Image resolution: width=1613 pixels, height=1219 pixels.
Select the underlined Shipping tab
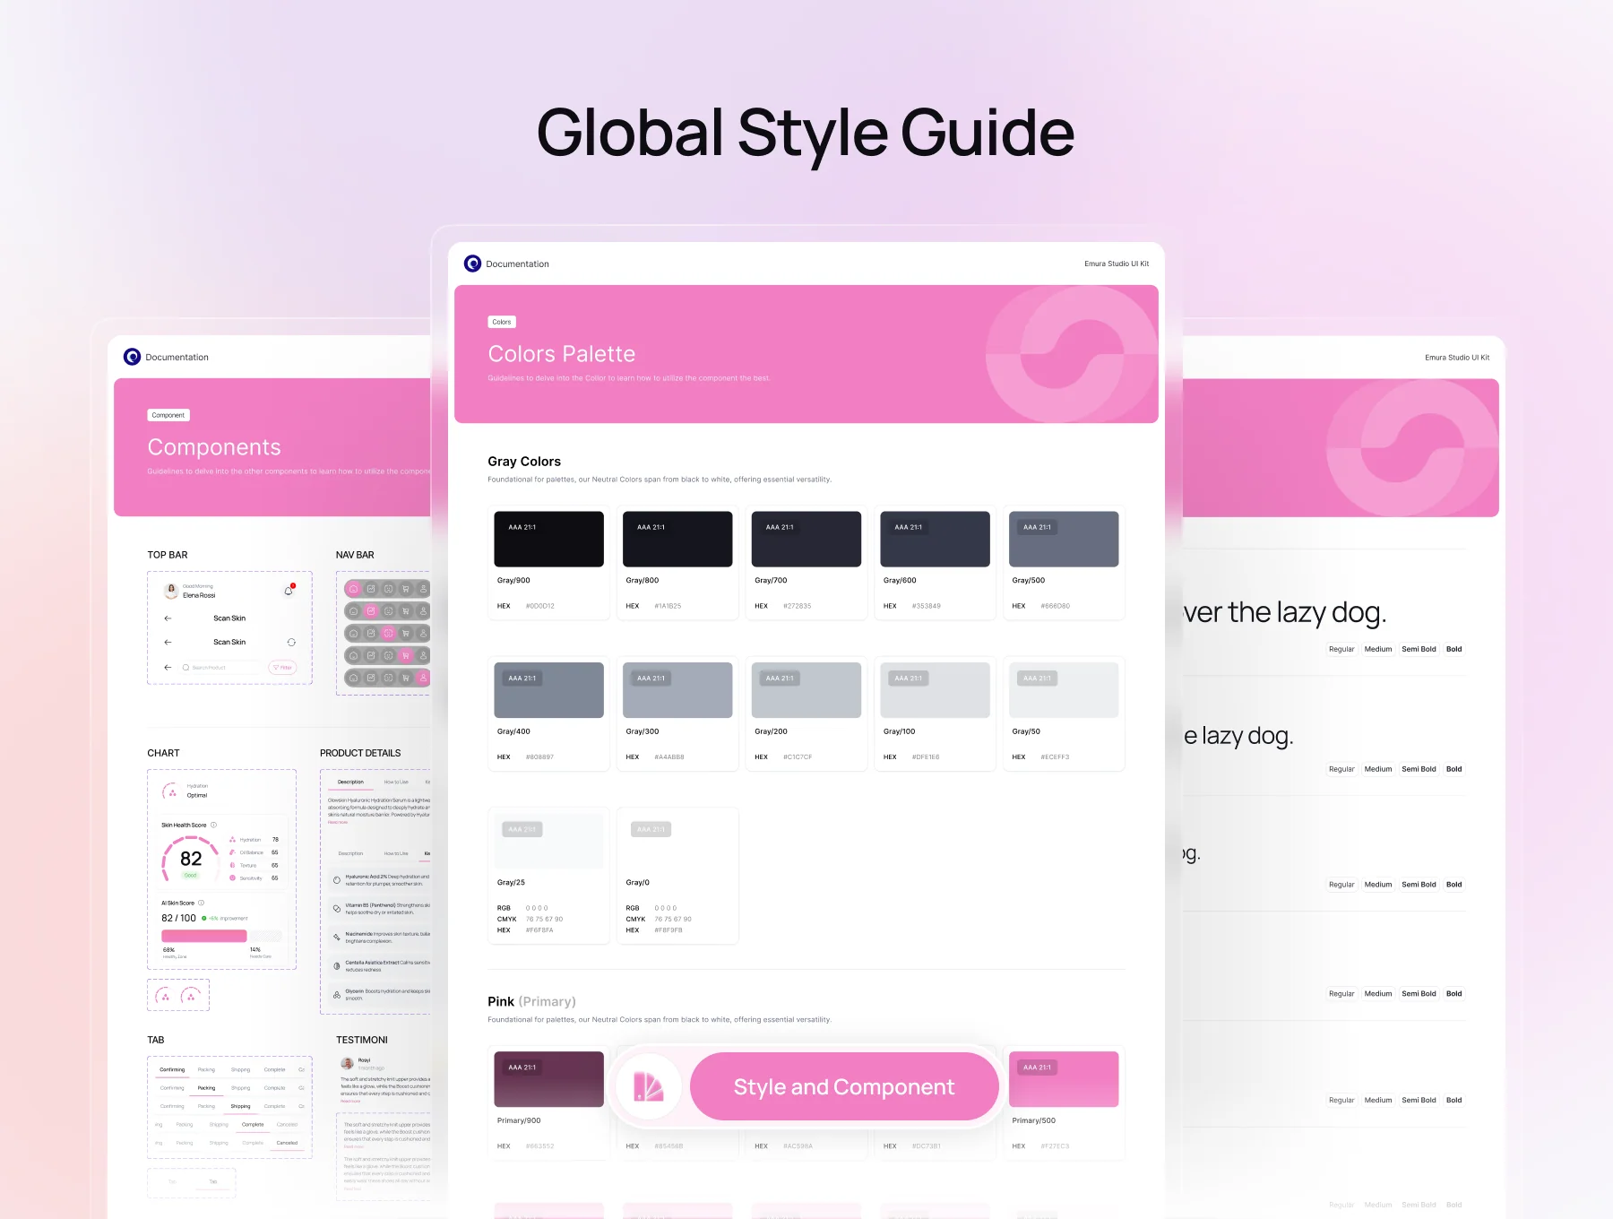(241, 1107)
